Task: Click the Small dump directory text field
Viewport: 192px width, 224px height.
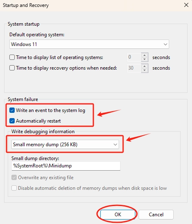Action: click(66, 166)
